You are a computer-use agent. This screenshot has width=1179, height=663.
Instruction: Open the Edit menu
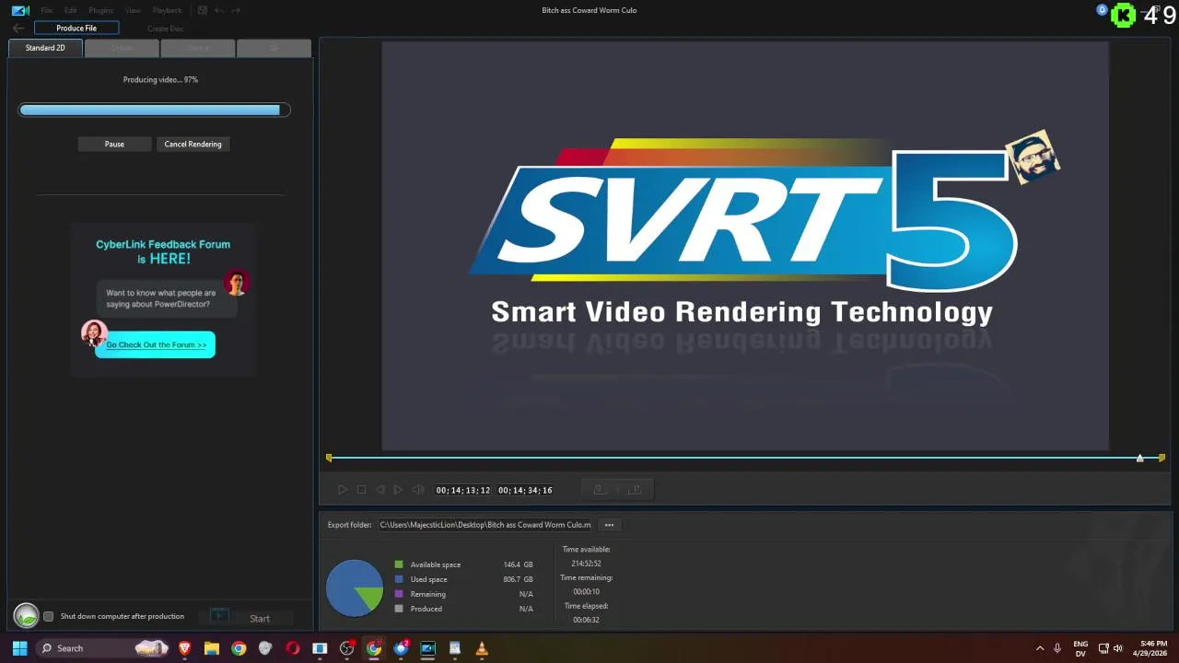coord(70,10)
